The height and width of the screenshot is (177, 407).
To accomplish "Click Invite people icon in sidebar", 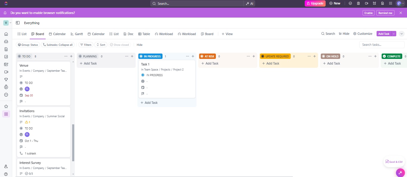I will click(6, 167).
